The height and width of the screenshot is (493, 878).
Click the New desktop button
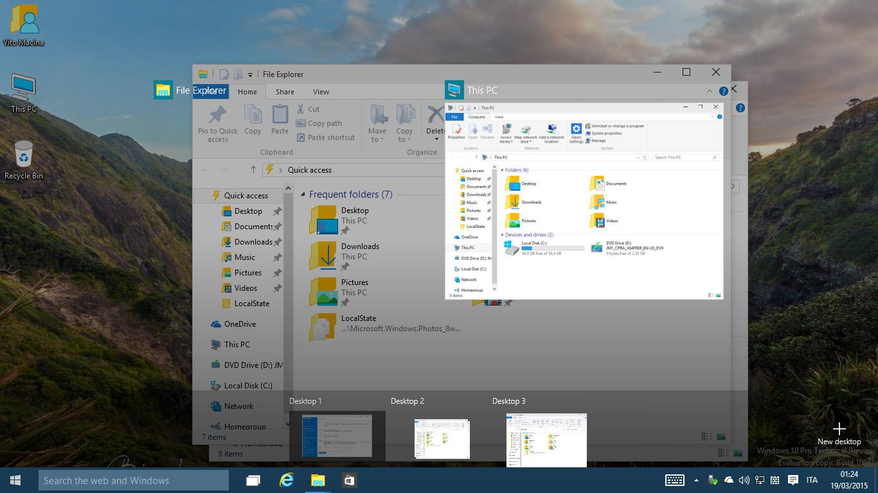(839, 433)
